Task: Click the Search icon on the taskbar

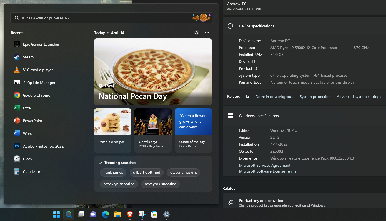Action: (x=69, y=214)
